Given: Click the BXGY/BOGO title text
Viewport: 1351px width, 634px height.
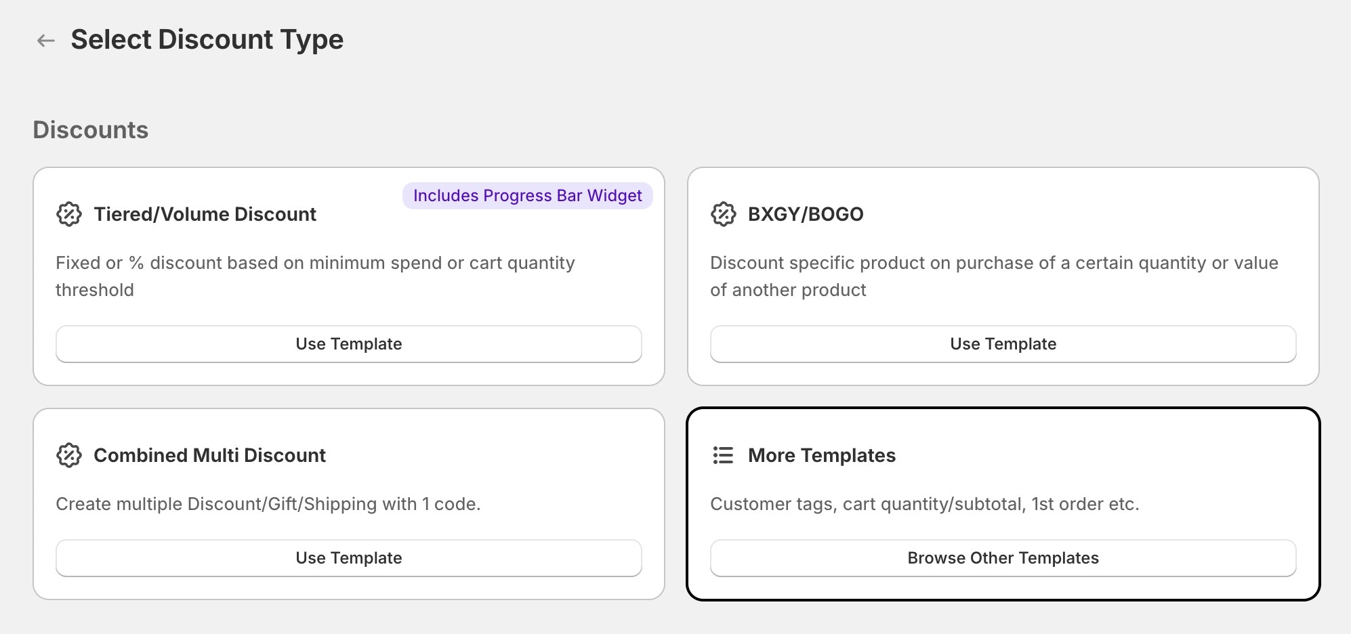Looking at the screenshot, I should pyautogui.click(x=805, y=214).
